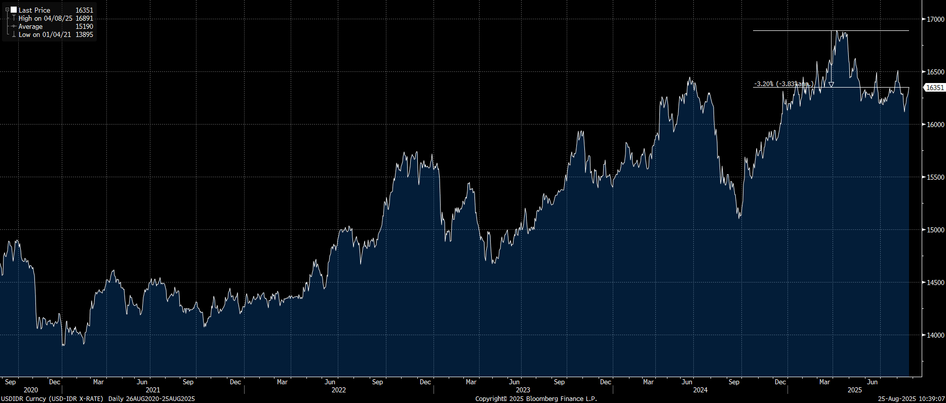Click the 2022 year label on time axis
Screen dimensions: 946x403
point(338,390)
